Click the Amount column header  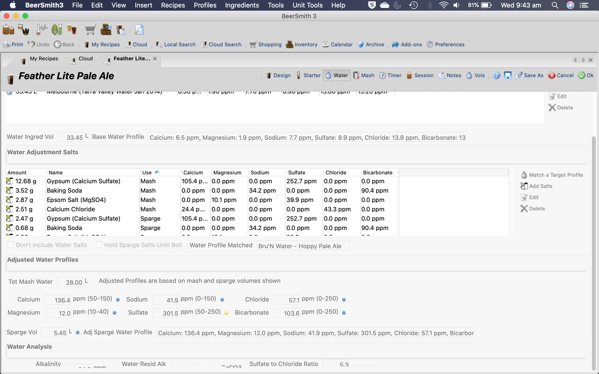pos(26,173)
